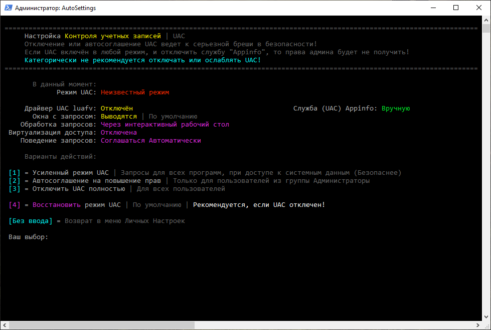Click option [1] Усиленный режим UAC
Screen dimensions: 491x330
click(59, 173)
